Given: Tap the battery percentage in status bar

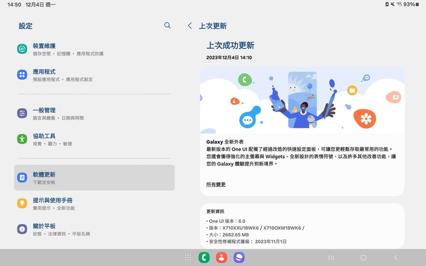Looking at the screenshot, I should (409, 4).
